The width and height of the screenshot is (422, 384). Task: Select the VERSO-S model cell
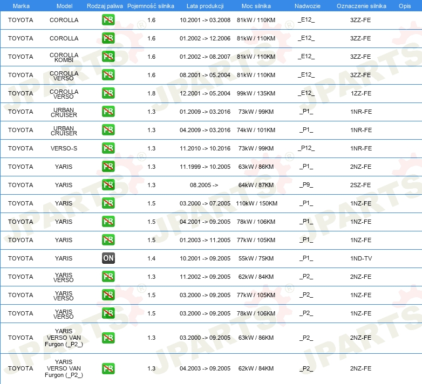click(x=64, y=148)
